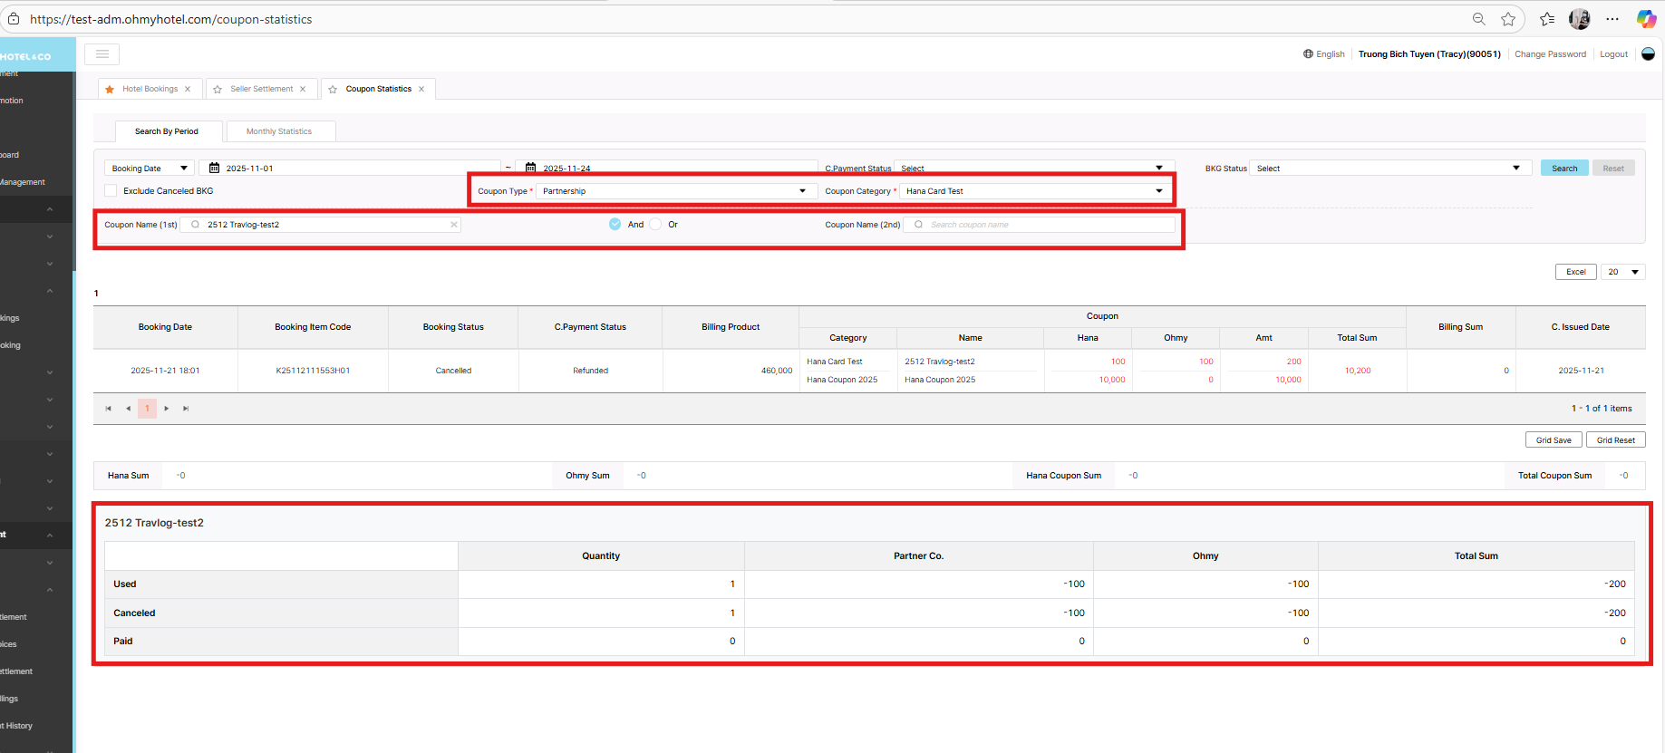Image resolution: width=1665 pixels, height=753 pixels.
Task: Clear the Coupon Name (1st) field
Action: tap(454, 225)
